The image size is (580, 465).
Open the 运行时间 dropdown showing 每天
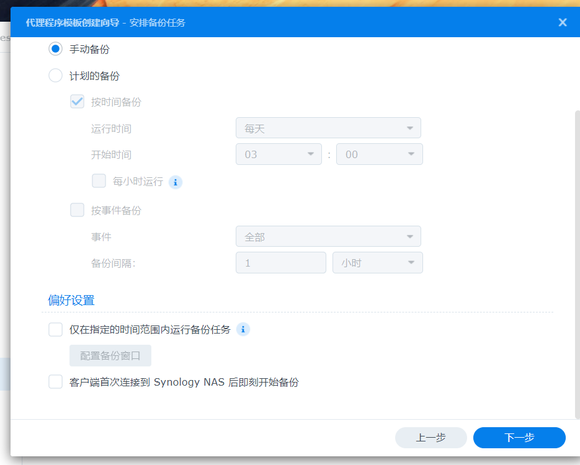click(329, 128)
